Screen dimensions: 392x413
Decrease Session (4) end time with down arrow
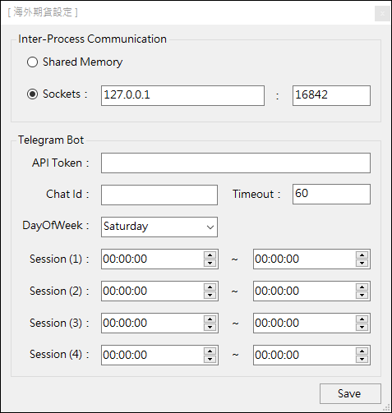coord(362,359)
